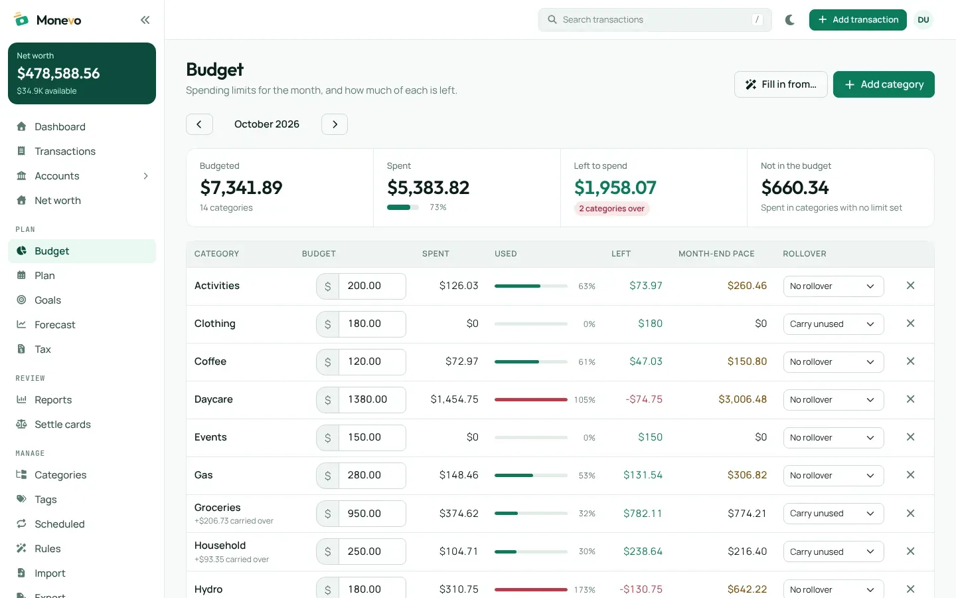The image size is (956, 598).
Task: Go to previous month arrow
Action: point(199,124)
